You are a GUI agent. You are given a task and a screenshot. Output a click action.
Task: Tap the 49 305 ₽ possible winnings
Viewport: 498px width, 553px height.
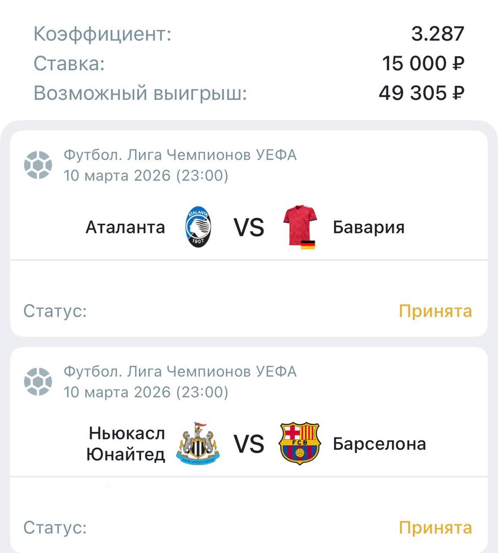(x=421, y=93)
